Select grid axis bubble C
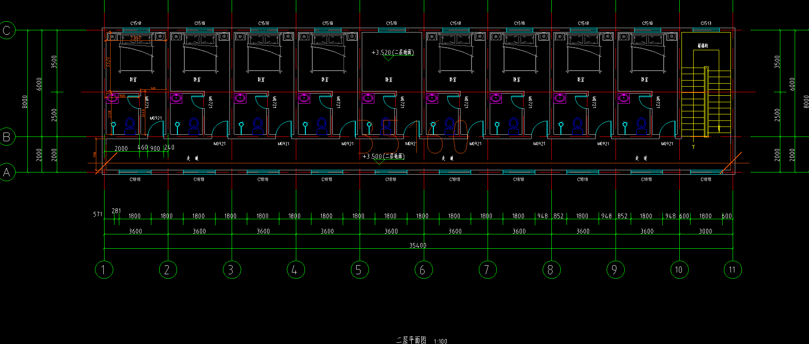 [x=7, y=30]
